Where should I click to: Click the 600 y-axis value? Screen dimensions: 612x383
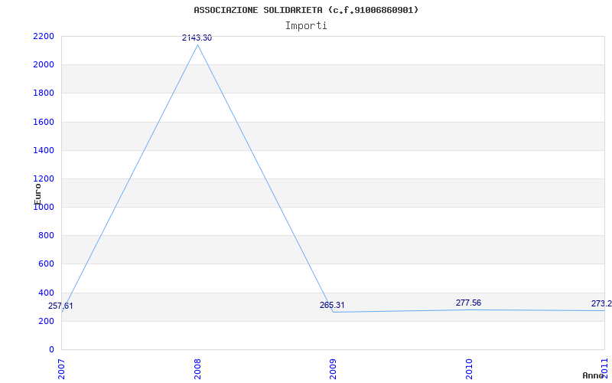(x=46, y=264)
